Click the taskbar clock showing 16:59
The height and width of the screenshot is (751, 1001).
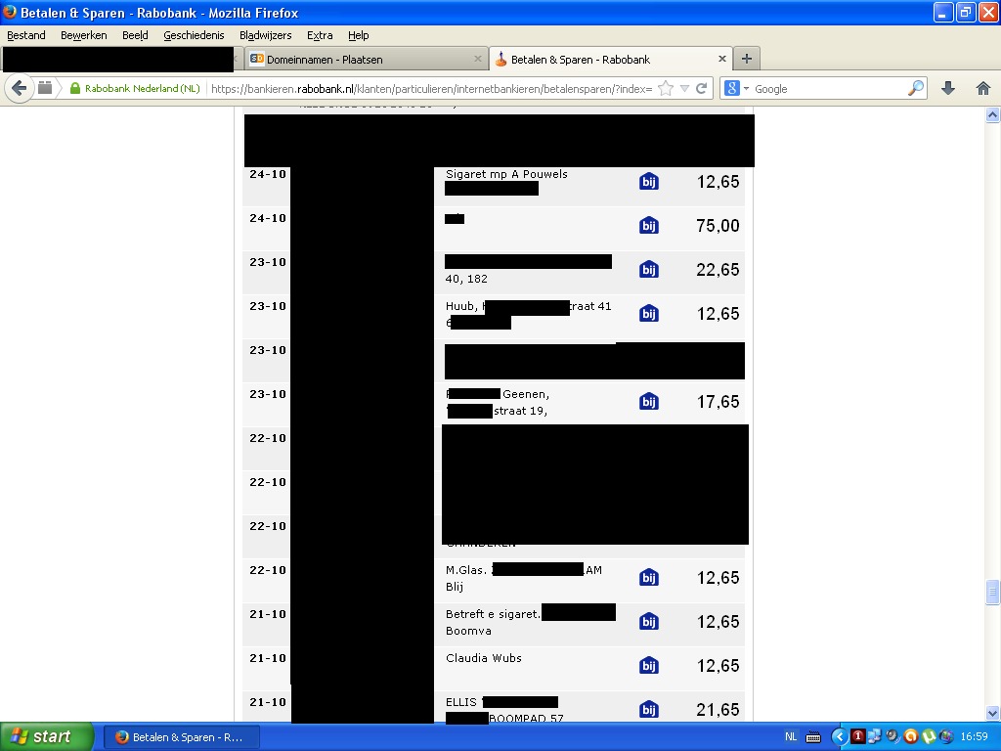(975, 737)
